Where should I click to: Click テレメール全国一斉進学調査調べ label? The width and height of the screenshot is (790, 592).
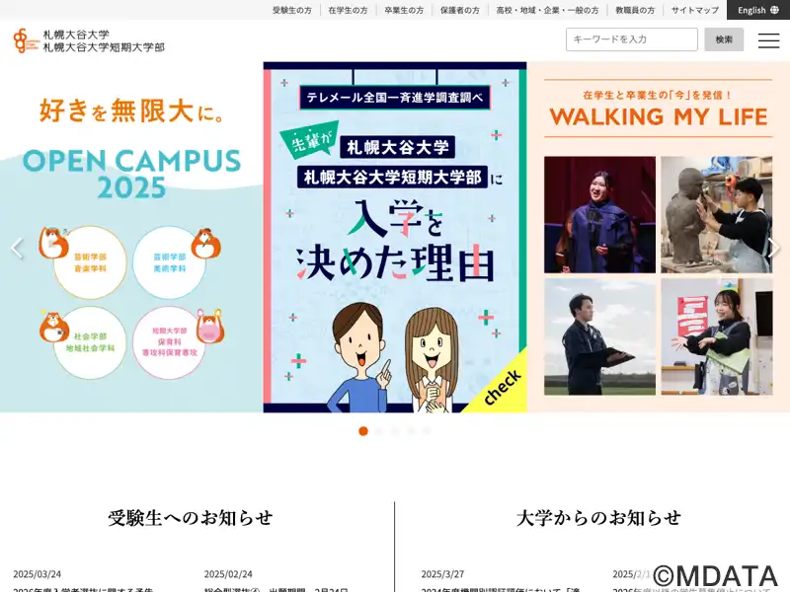(x=395, y=97)
